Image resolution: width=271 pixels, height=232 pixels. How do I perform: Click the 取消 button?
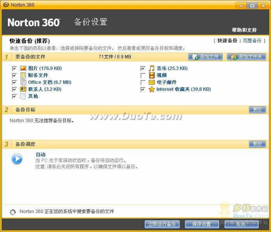click(242, 224)
